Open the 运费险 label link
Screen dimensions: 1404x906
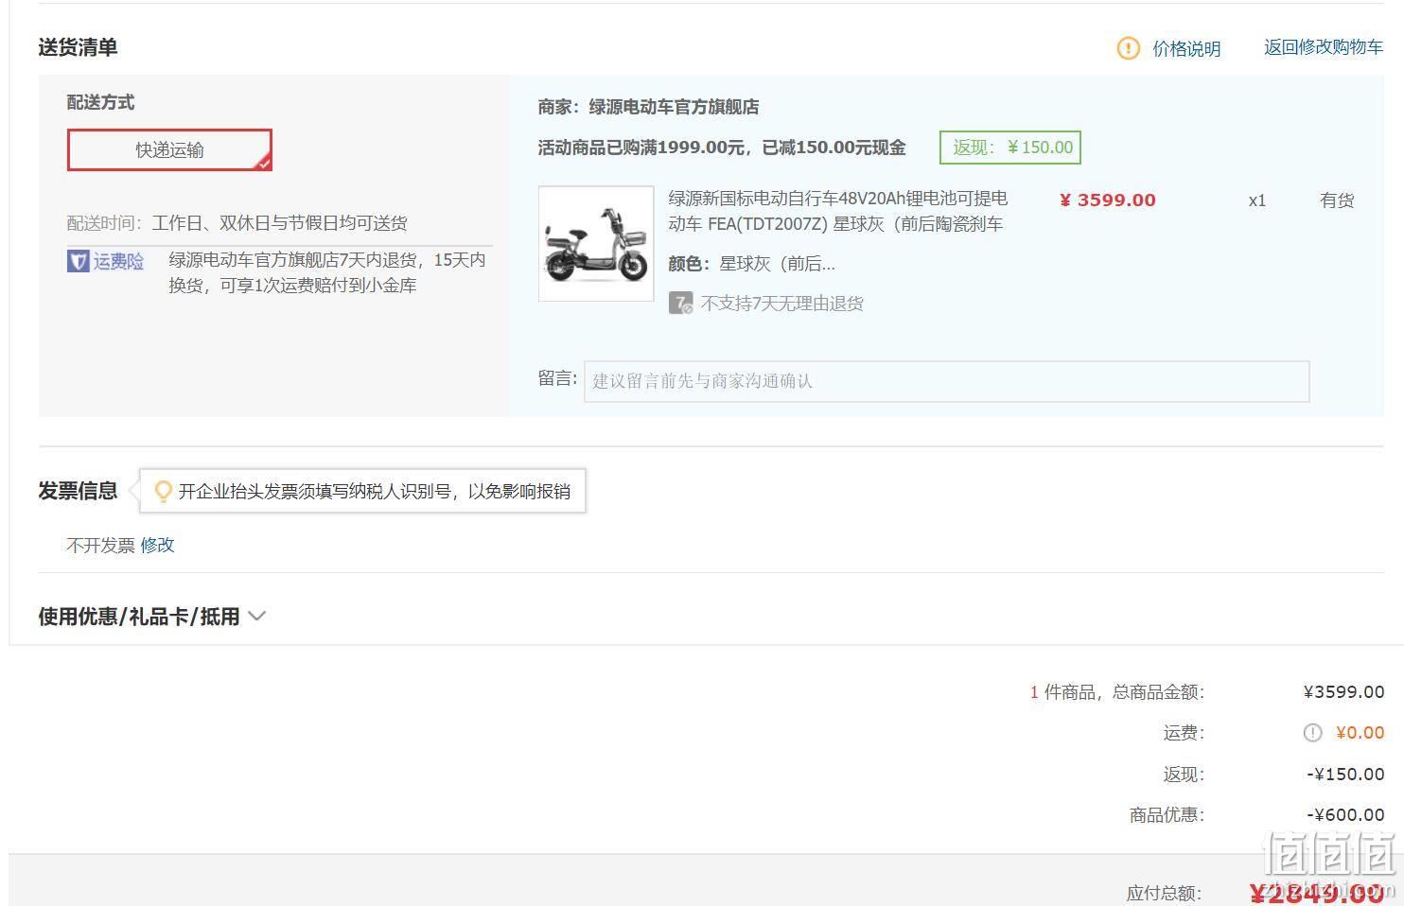(118, 261)
